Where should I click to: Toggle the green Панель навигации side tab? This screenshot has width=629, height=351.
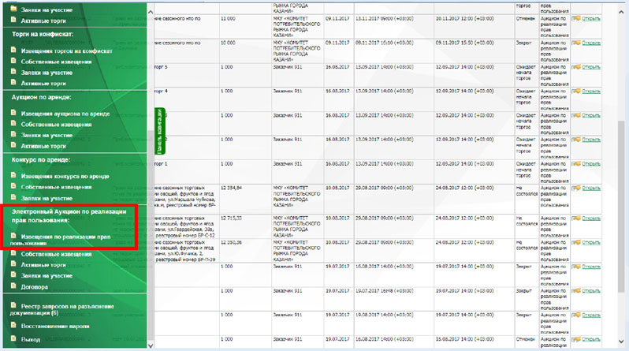(158, 131)
